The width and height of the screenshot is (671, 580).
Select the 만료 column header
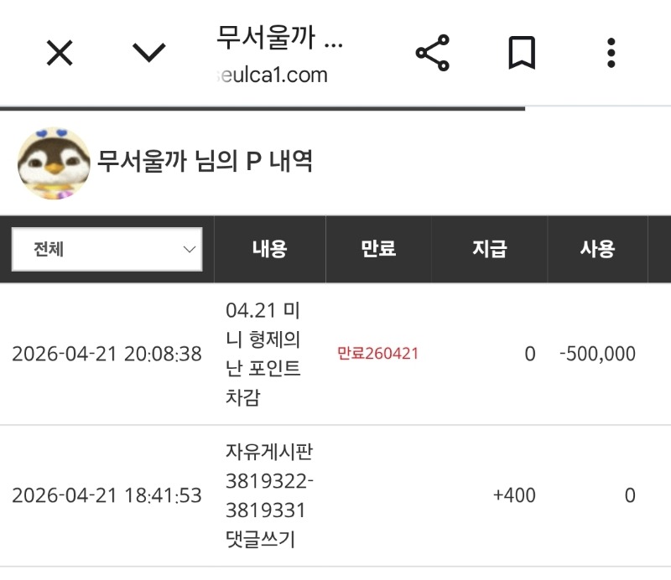377,249
